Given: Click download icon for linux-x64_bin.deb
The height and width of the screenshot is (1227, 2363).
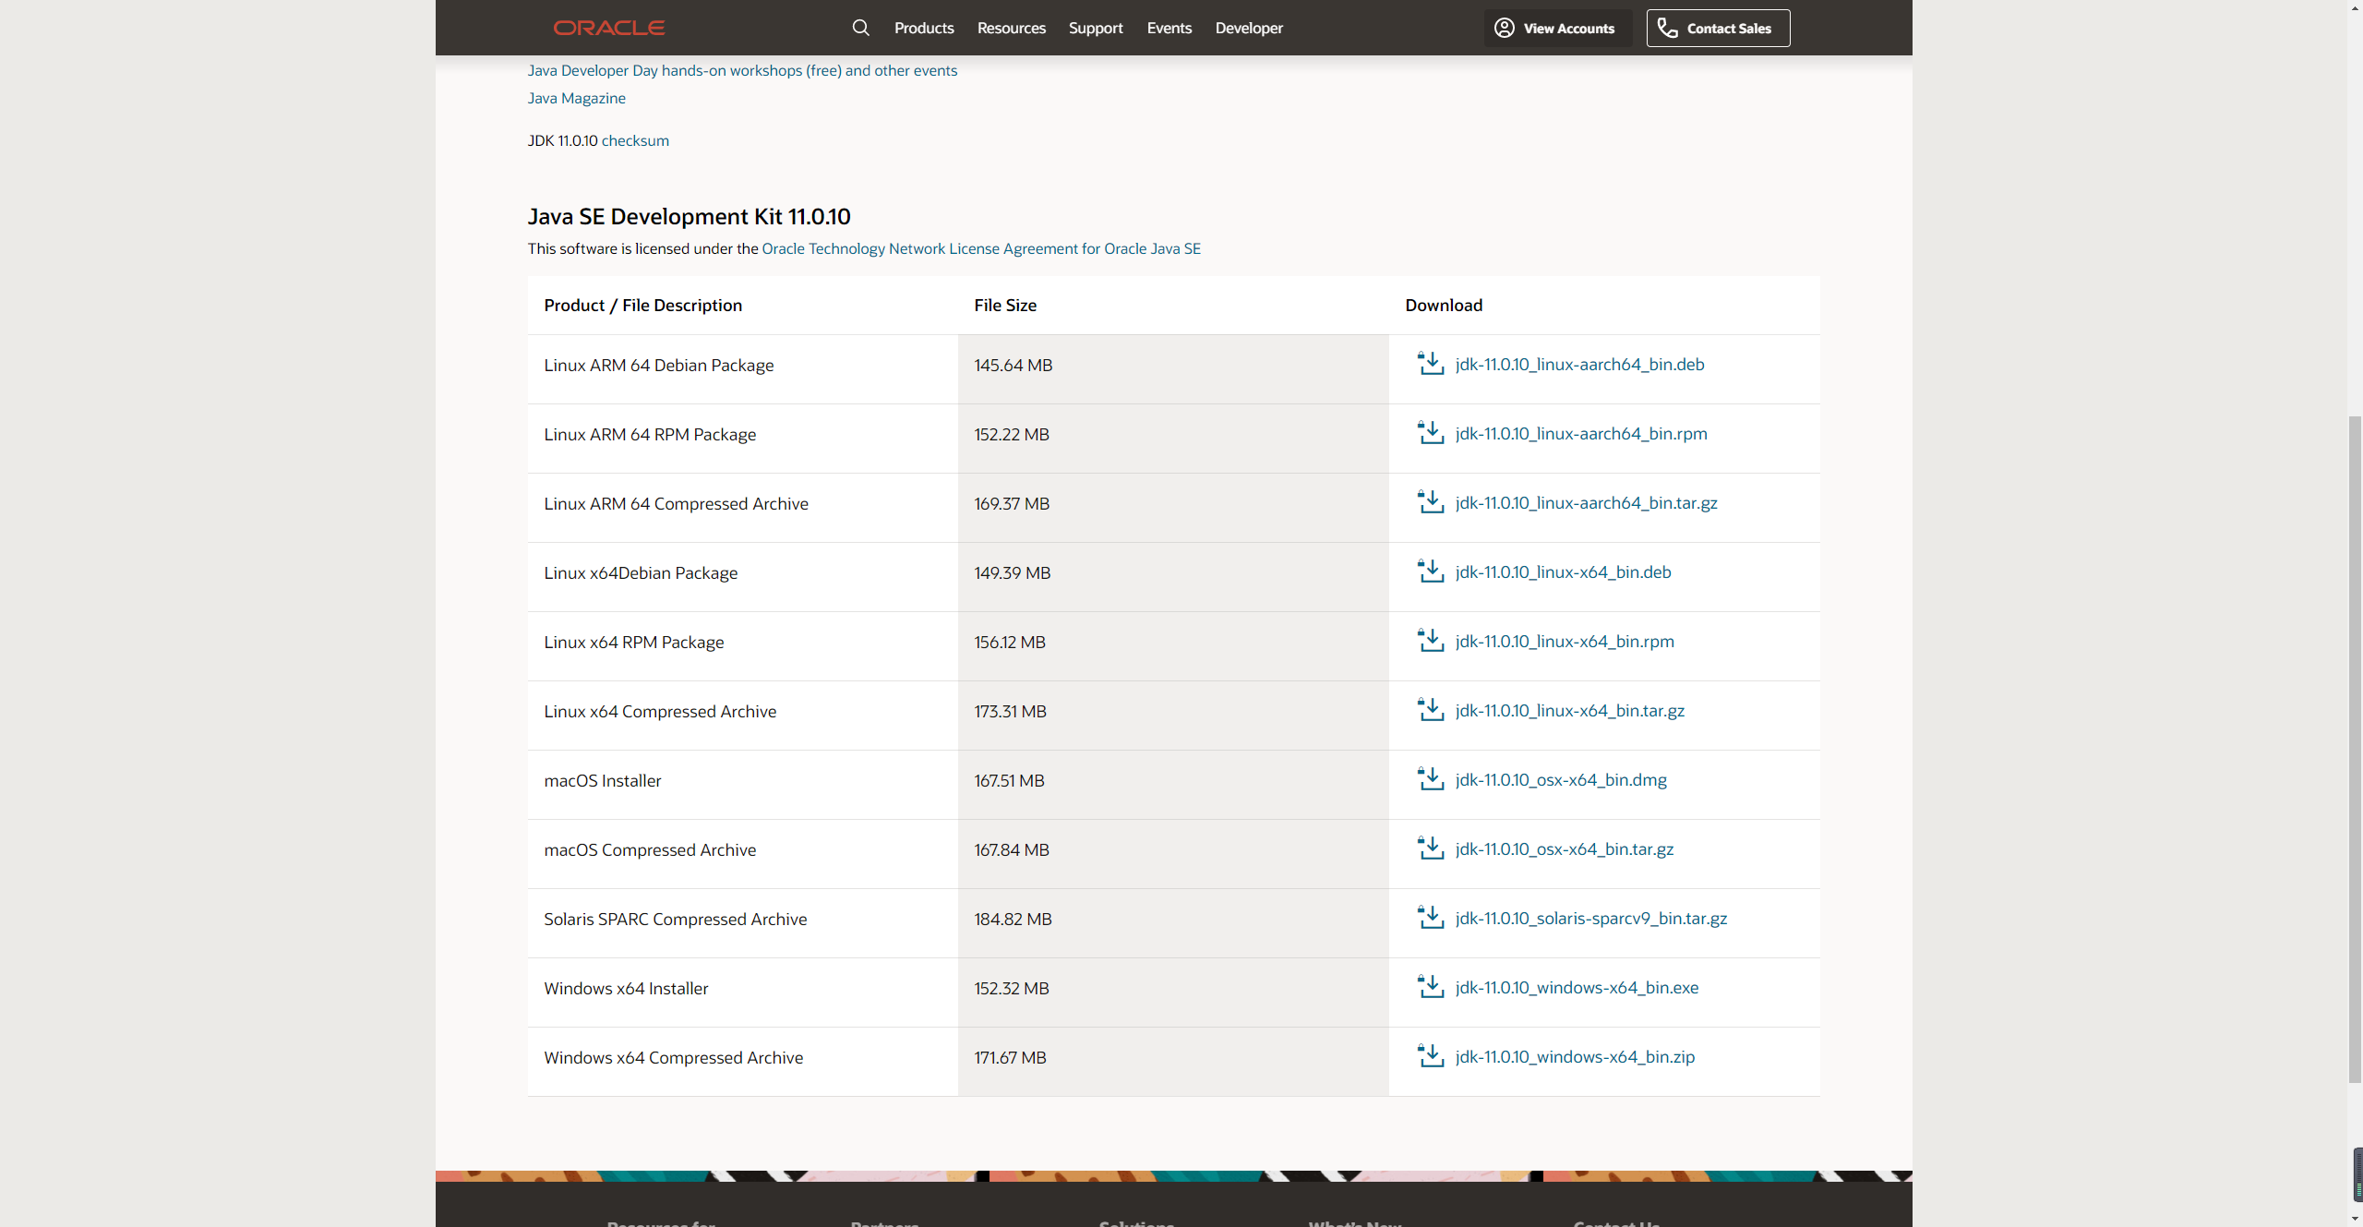Looking at the screenshot, I should tap(1431, 571).
